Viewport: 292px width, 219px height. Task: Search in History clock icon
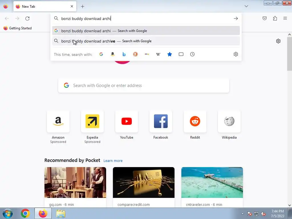[192, 54]
